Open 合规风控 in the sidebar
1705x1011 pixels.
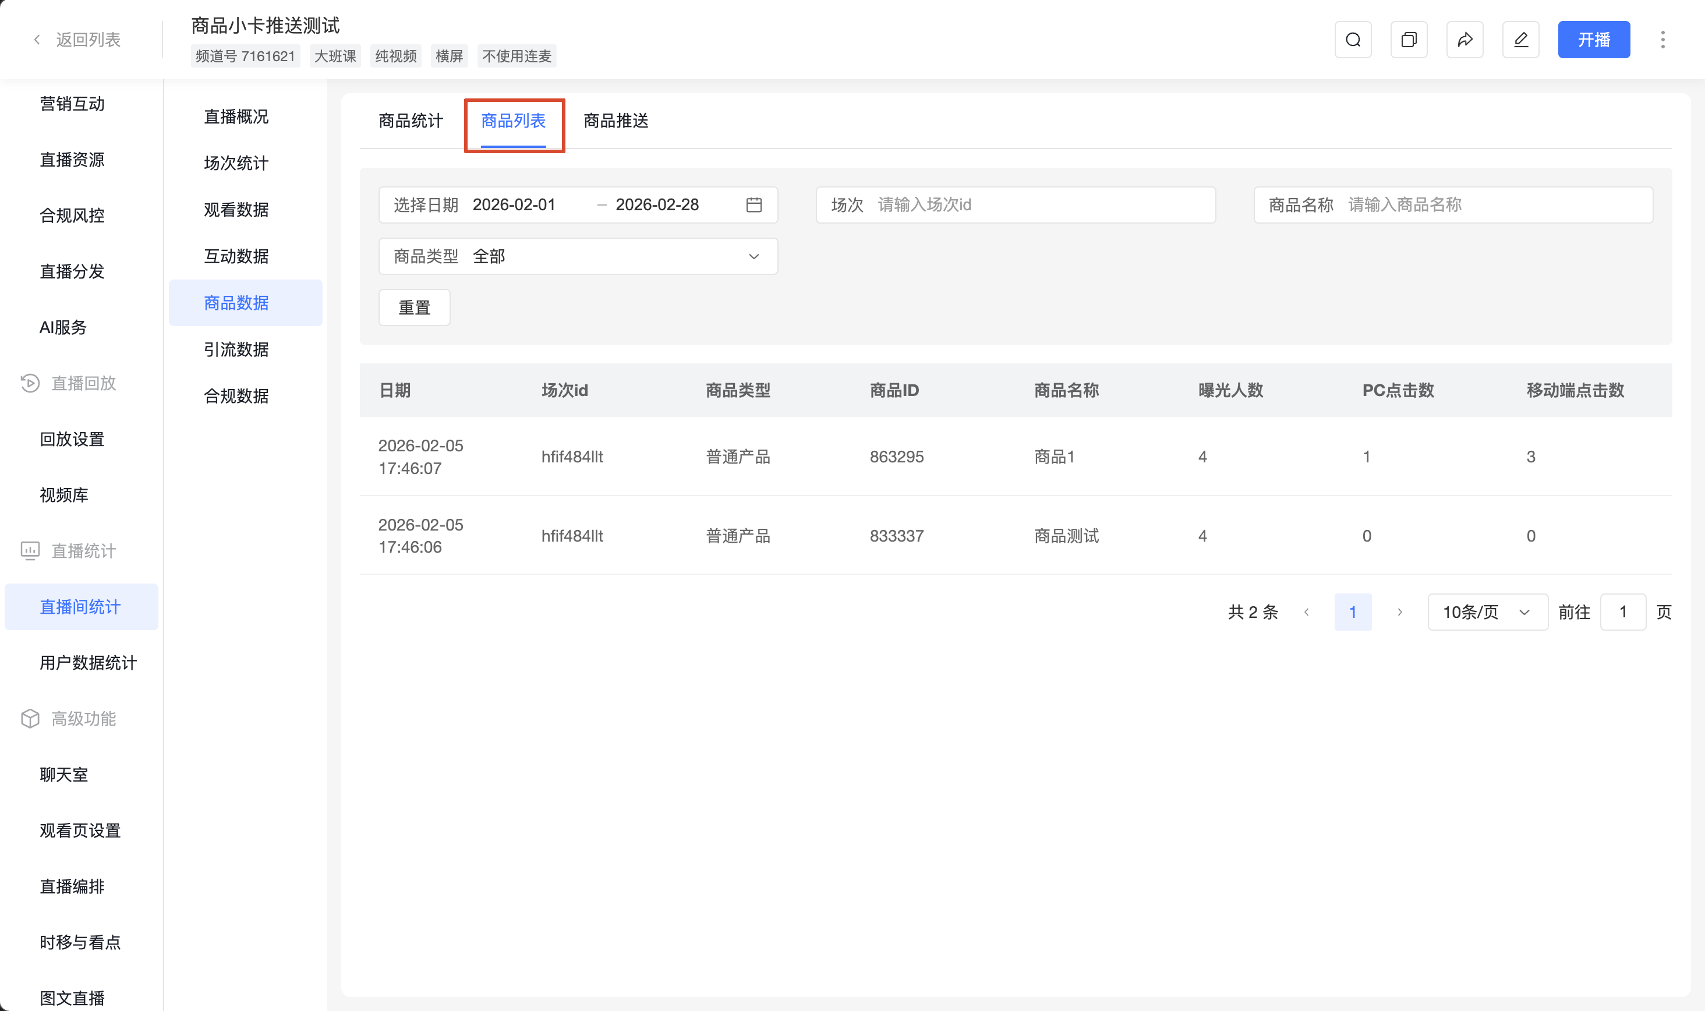(81, 215)
